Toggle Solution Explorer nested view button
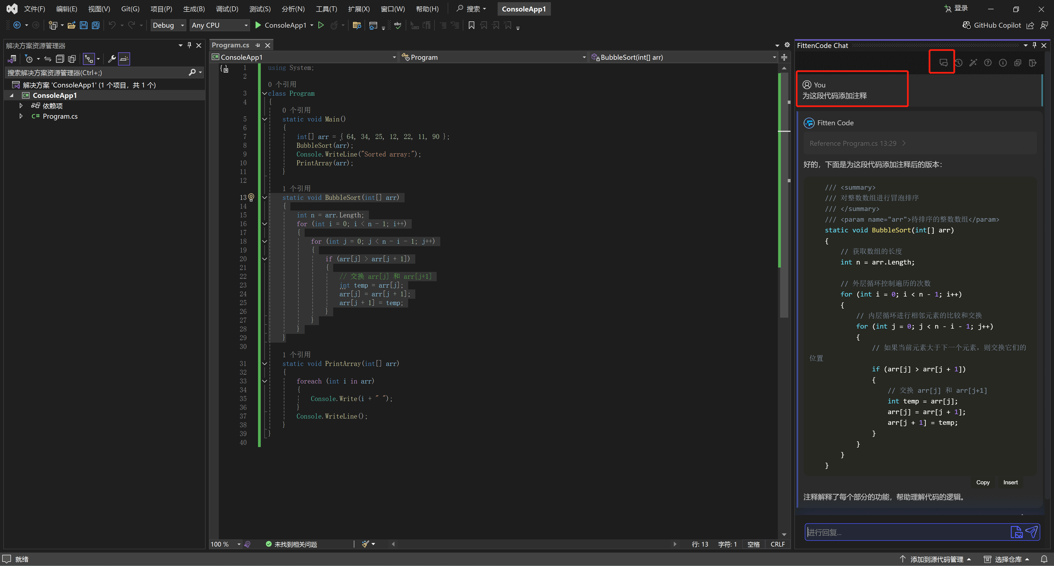 click(89, 59)
